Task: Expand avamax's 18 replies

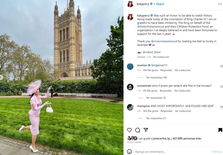Action: (x=156, y=78)
